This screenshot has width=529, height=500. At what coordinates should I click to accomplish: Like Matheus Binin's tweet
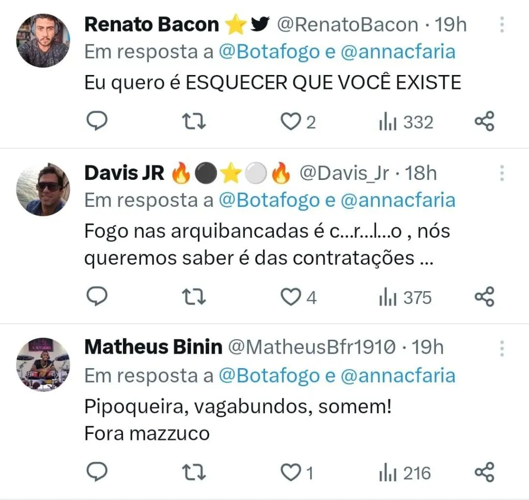[x=291, y=472]
